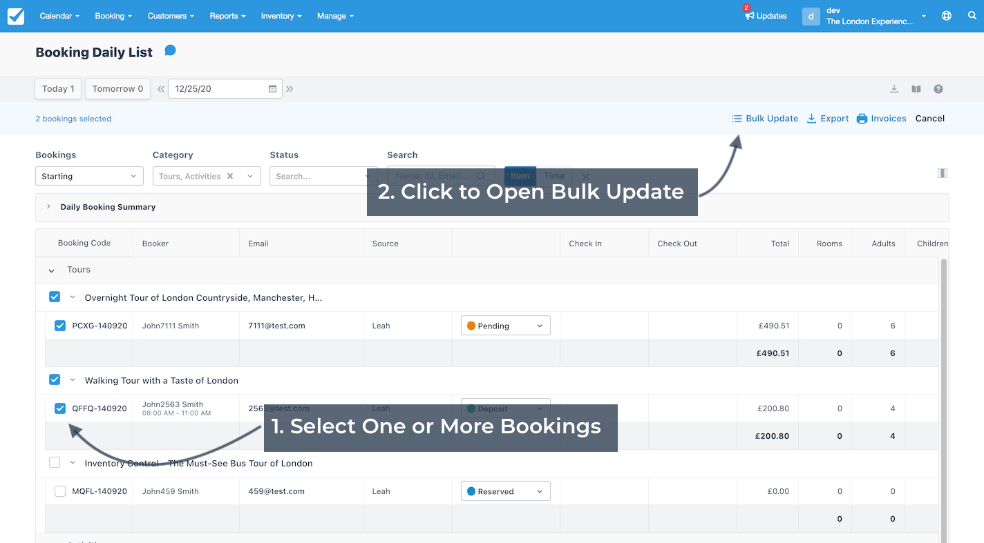The image size is (984, 543).
Task: Open the Inventory menu
Action: tap(281, 16)
